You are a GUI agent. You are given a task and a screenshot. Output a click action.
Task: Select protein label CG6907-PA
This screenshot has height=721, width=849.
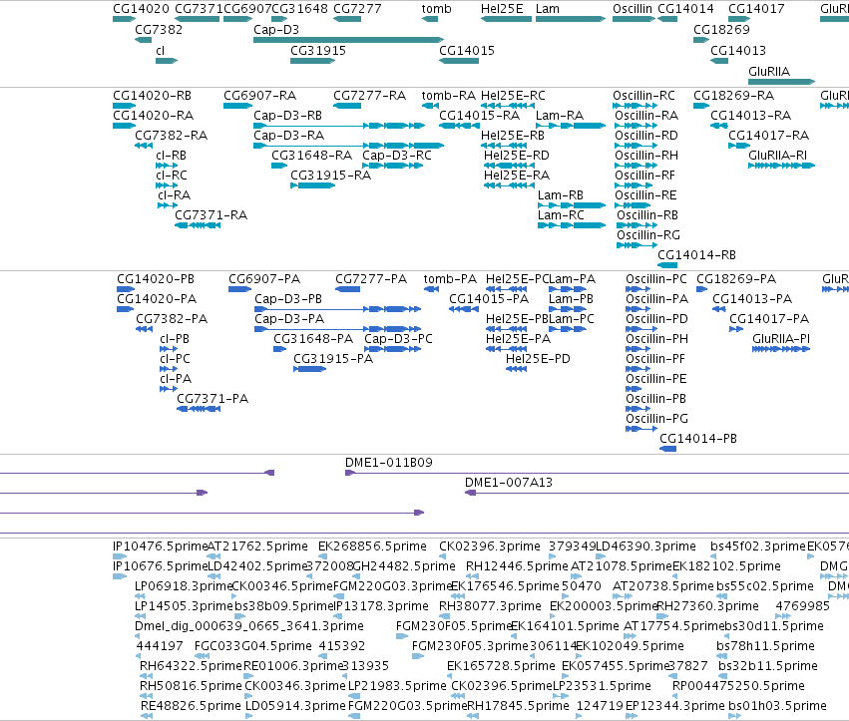pyautogui.click(x=264, y=279)
